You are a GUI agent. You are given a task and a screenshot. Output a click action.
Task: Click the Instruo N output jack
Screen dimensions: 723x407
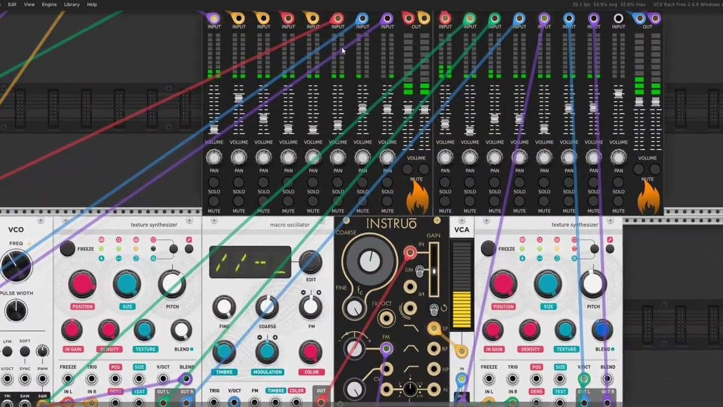434,389
